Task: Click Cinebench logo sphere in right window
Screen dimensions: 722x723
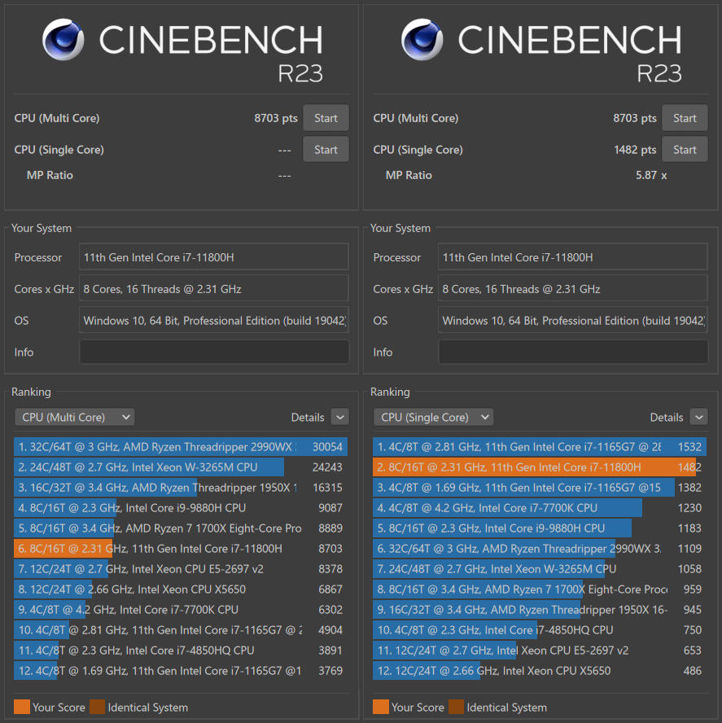Action: (422, 40)
